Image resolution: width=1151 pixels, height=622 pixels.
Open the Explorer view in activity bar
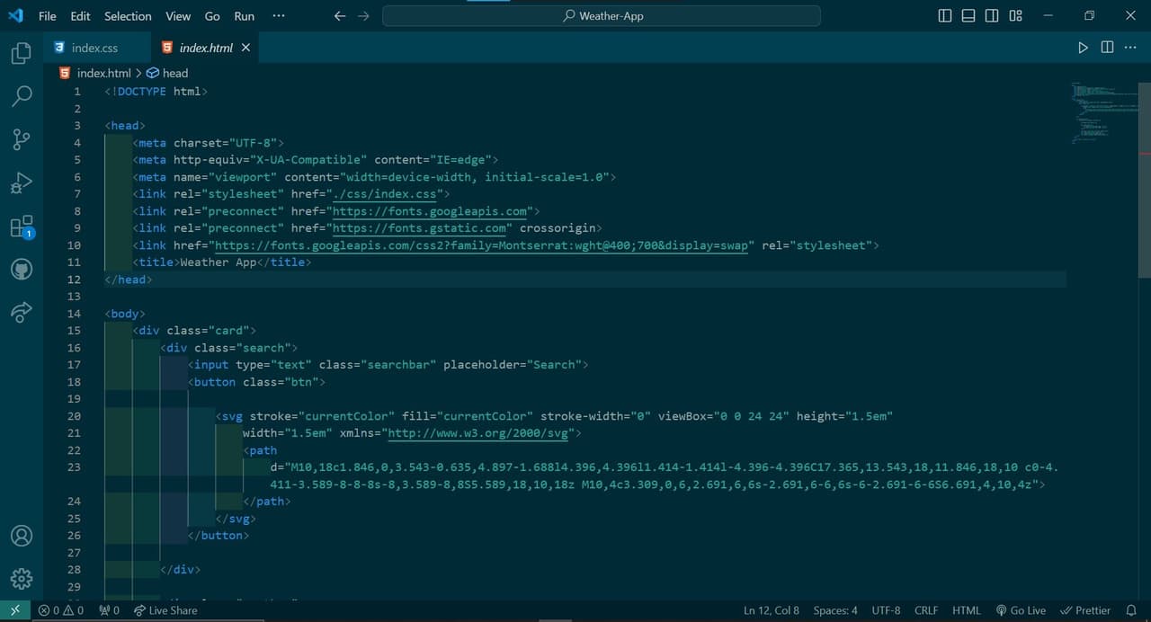(22, 54)
